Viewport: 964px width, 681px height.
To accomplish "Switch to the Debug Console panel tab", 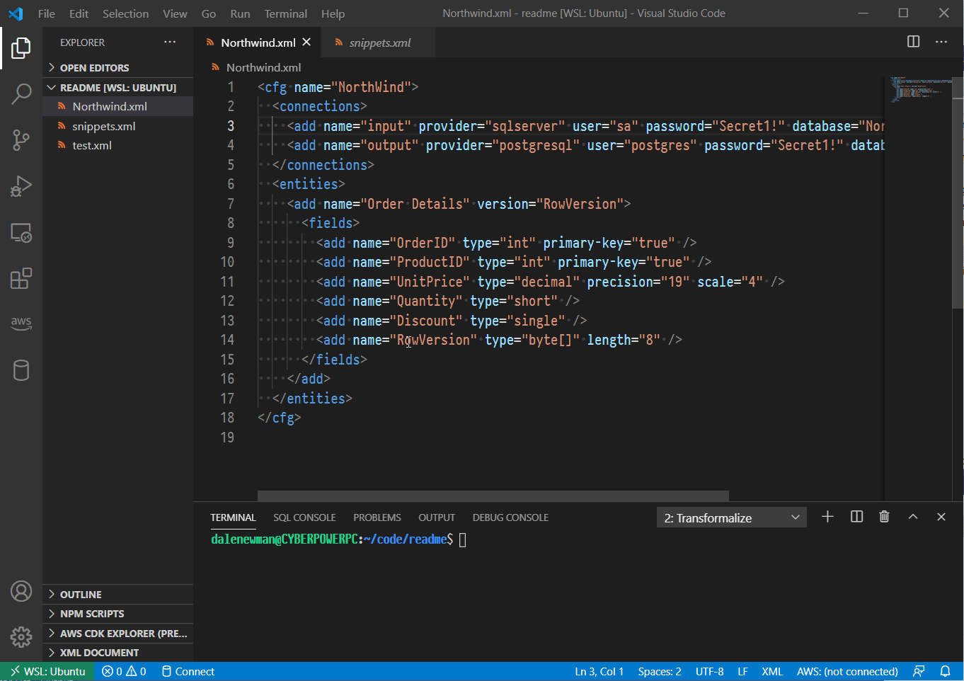I will (x=510, y=517).
